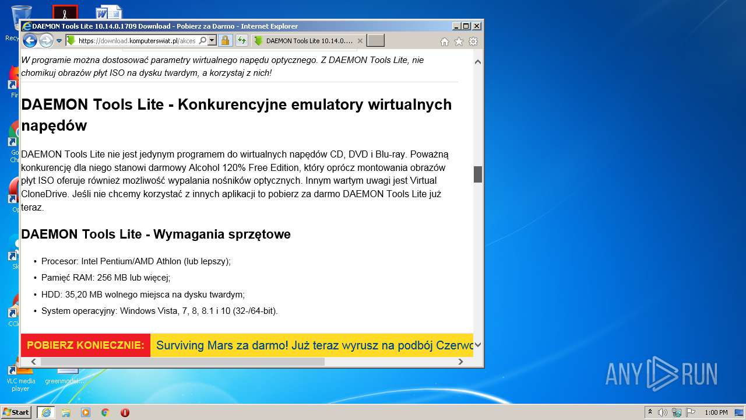Close the DAEMON Tools Lite tab

[x=360, y=41]
